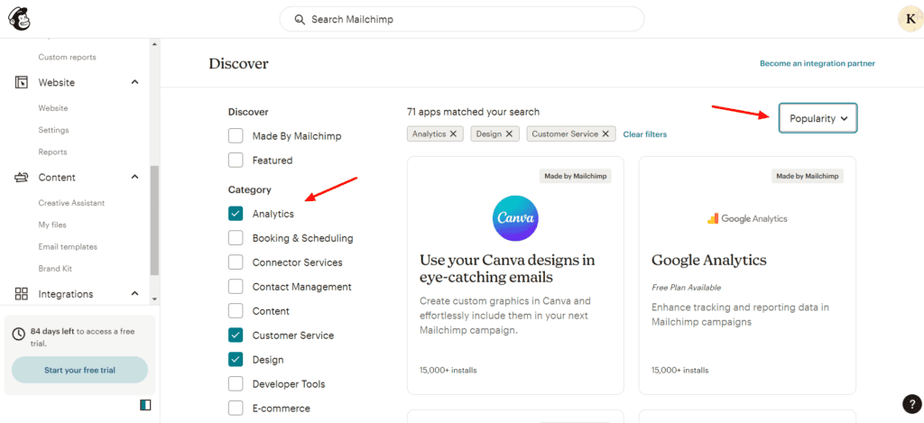Image resolution: width=924 pixels, height=423 pixels.
Task: Check the Developer Tools checkbox
Action: point(236,384)
